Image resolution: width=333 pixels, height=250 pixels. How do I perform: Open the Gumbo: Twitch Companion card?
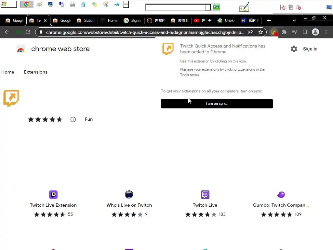click(281, 204)
